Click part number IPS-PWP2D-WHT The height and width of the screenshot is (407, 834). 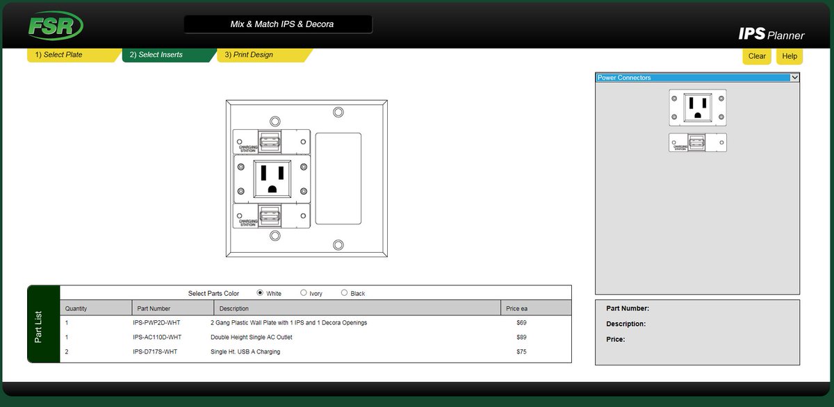pos(157,323)
